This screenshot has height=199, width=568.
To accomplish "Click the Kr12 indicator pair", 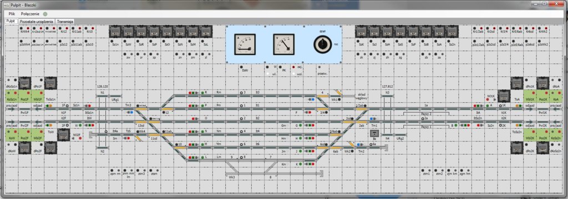I will coord(64,28).
